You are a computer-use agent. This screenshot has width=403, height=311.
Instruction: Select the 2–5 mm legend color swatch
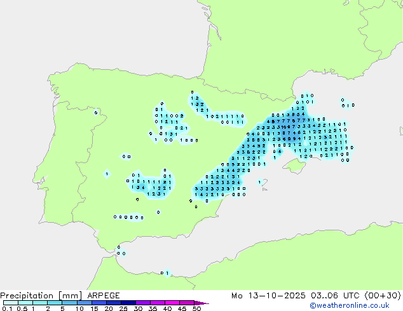(x=55, y=303)
